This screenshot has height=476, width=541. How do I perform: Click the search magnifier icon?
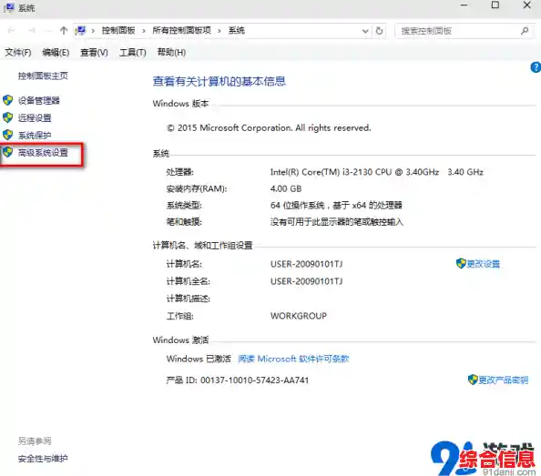[525, 31]
